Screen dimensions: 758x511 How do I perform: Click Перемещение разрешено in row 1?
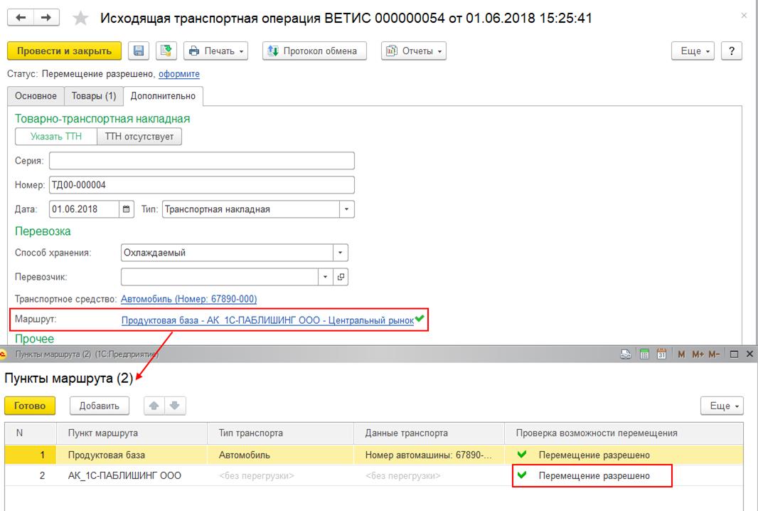pyautogui.click(x=594, y=455)
